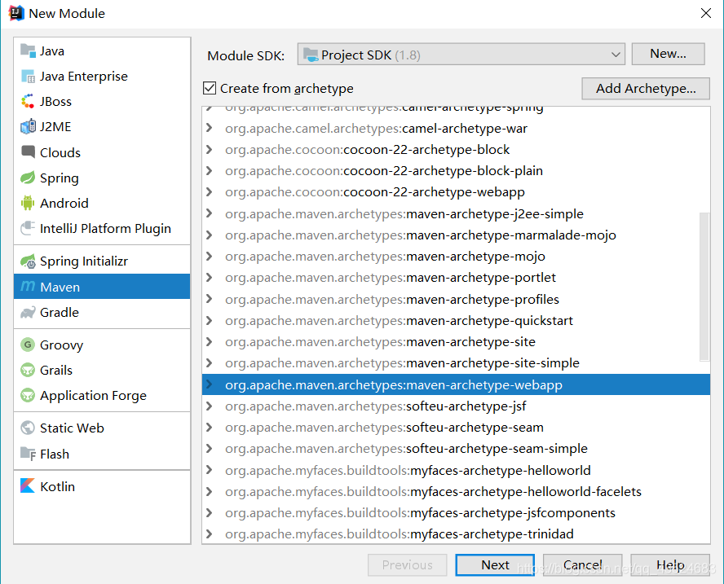Select cocoon-22-archetype-block-plain archetype row
Screen dimensions: 724x584
456,171
